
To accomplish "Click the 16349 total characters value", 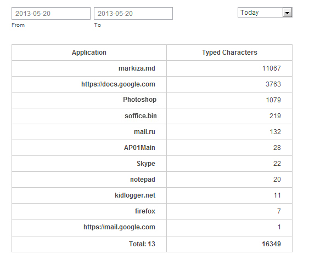I will (x=271, y=244).
